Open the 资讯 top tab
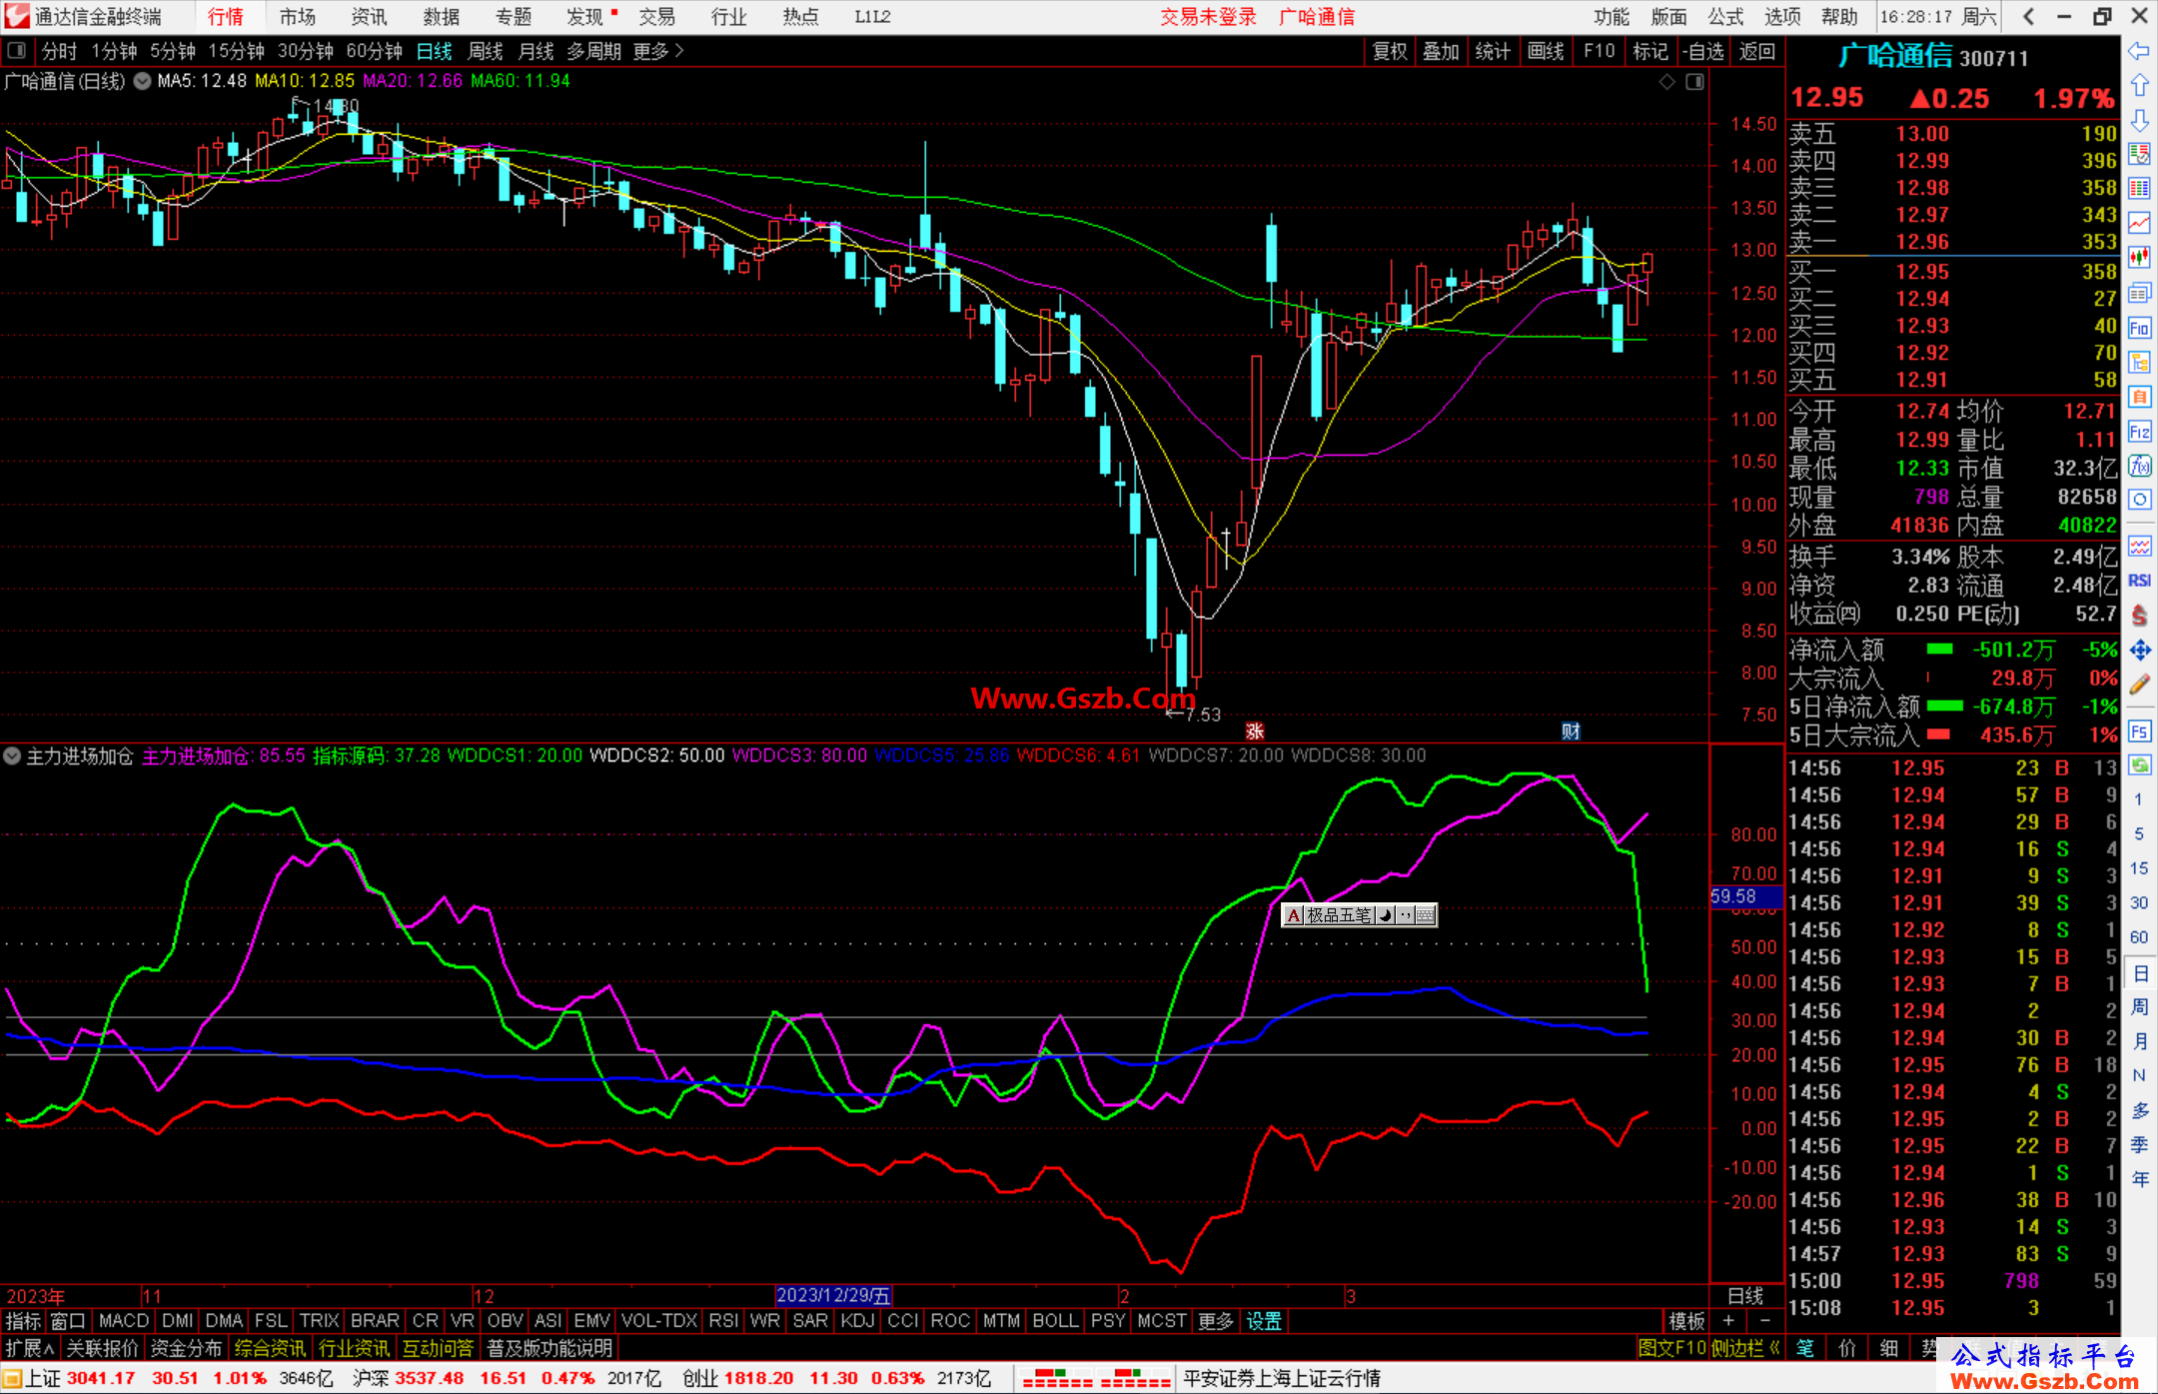This screenshot has height=1394, width=2158. [369, 17]
